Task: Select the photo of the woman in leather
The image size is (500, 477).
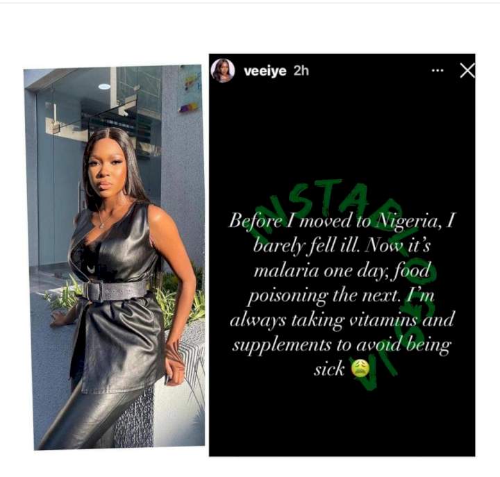Action: 115,258
